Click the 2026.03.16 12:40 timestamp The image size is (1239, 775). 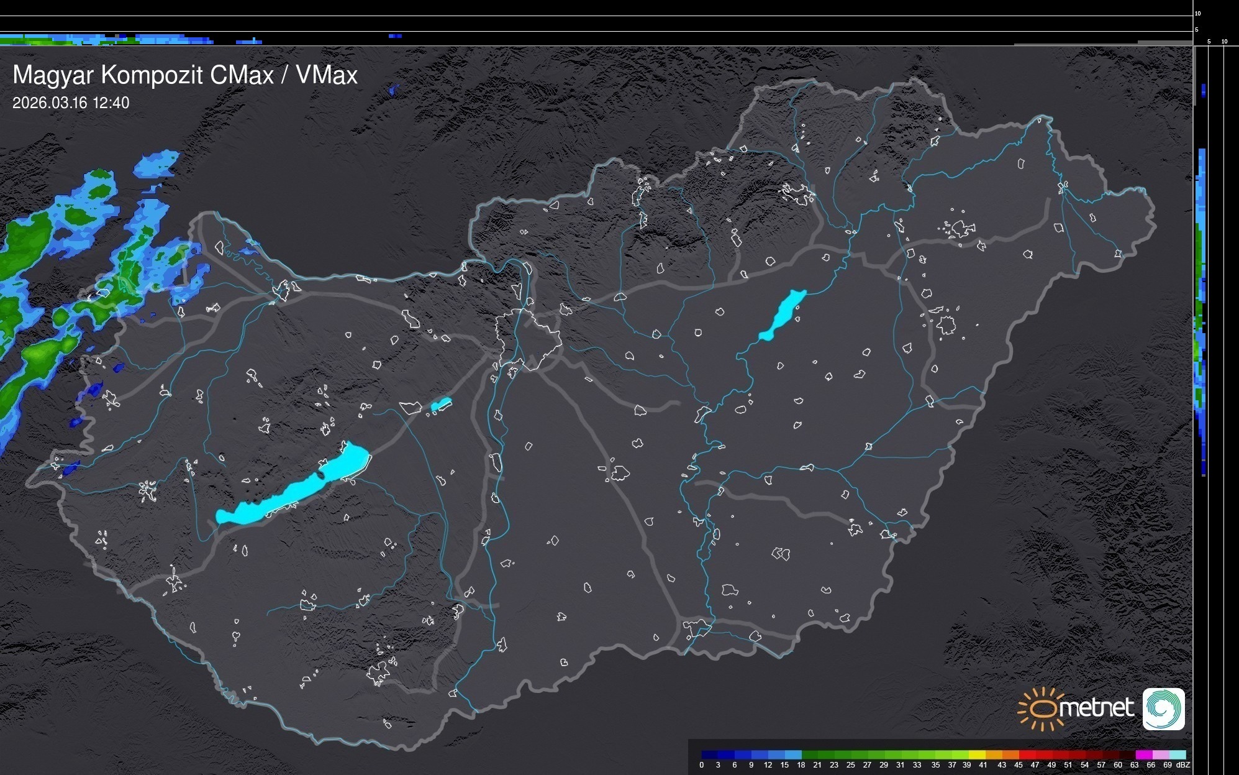[x=71, y=103]
